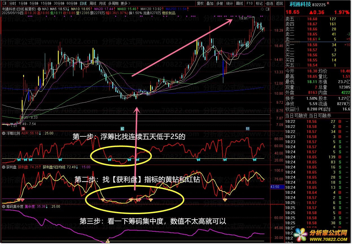
Task: Click the 解 event marker on the chart
Action: click(x=123, y=129)
